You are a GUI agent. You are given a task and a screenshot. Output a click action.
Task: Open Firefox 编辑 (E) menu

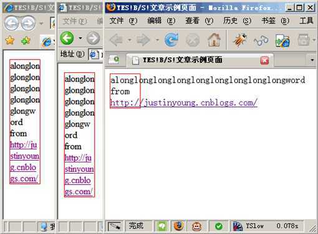click(161, 21)
